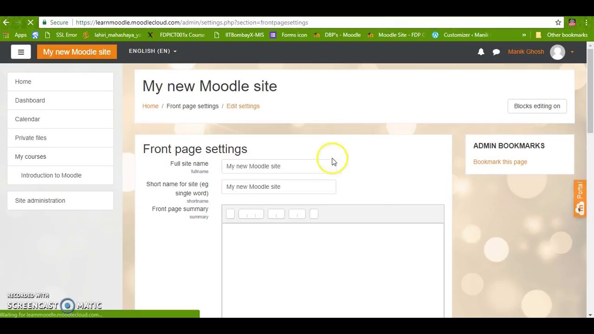Image resolution: width=594 pixels, height=334 pixels.
Task: Click the Secure padlock indicator
Action: tap(55, 22)
